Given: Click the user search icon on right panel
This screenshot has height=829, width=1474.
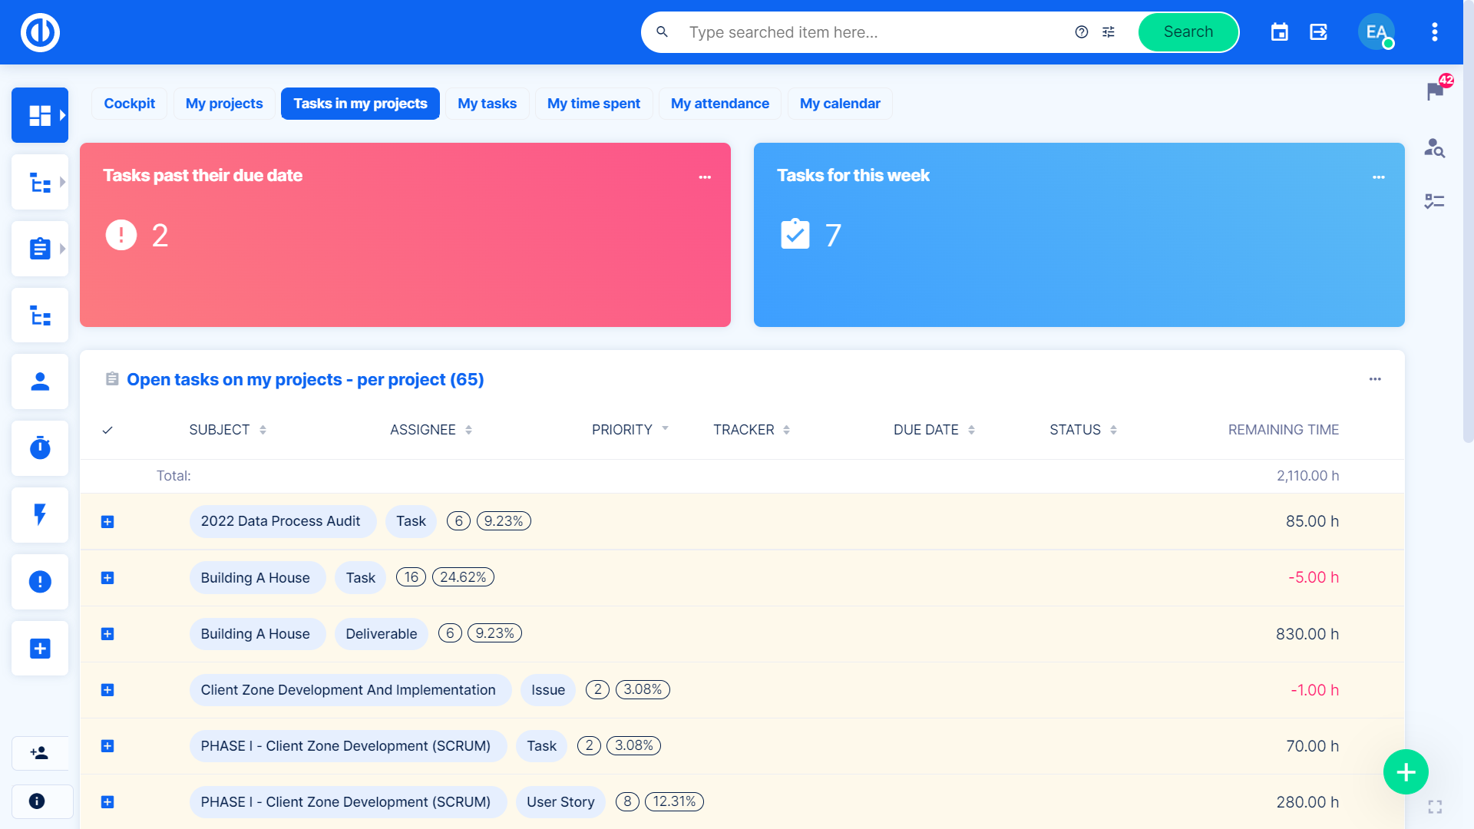Looking at the screenshot, I should 1434,147.
